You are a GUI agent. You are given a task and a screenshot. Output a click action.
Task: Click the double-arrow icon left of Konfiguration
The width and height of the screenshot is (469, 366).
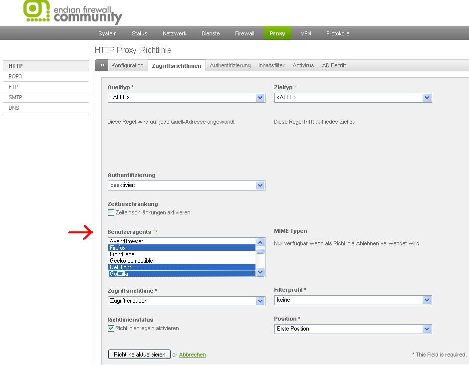pyautogui.click(x=102, y=65)
